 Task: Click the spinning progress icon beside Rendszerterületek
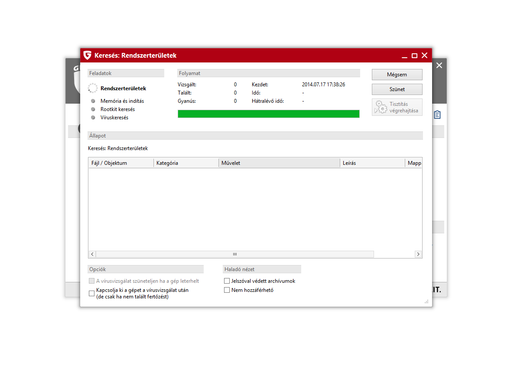point(93,88)
